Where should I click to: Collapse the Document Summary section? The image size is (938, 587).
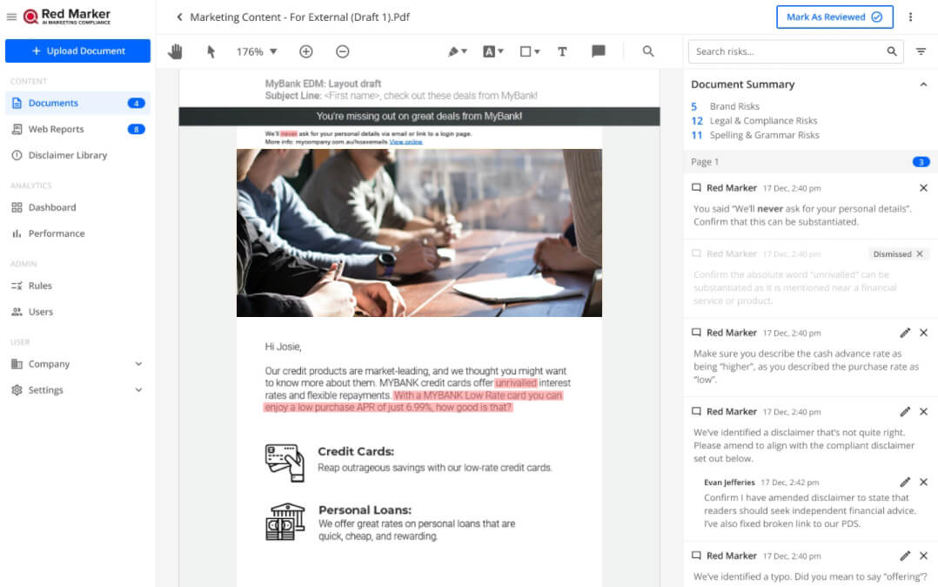coord(923,84)
